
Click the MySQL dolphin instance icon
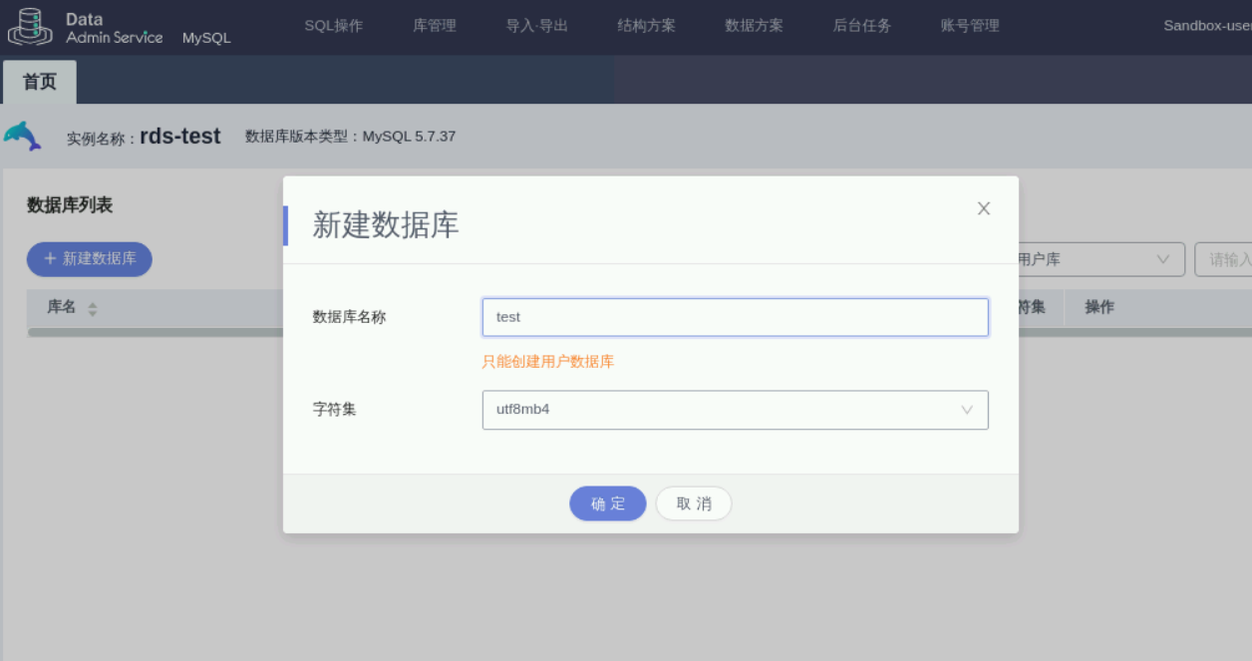tap(23, 136)
